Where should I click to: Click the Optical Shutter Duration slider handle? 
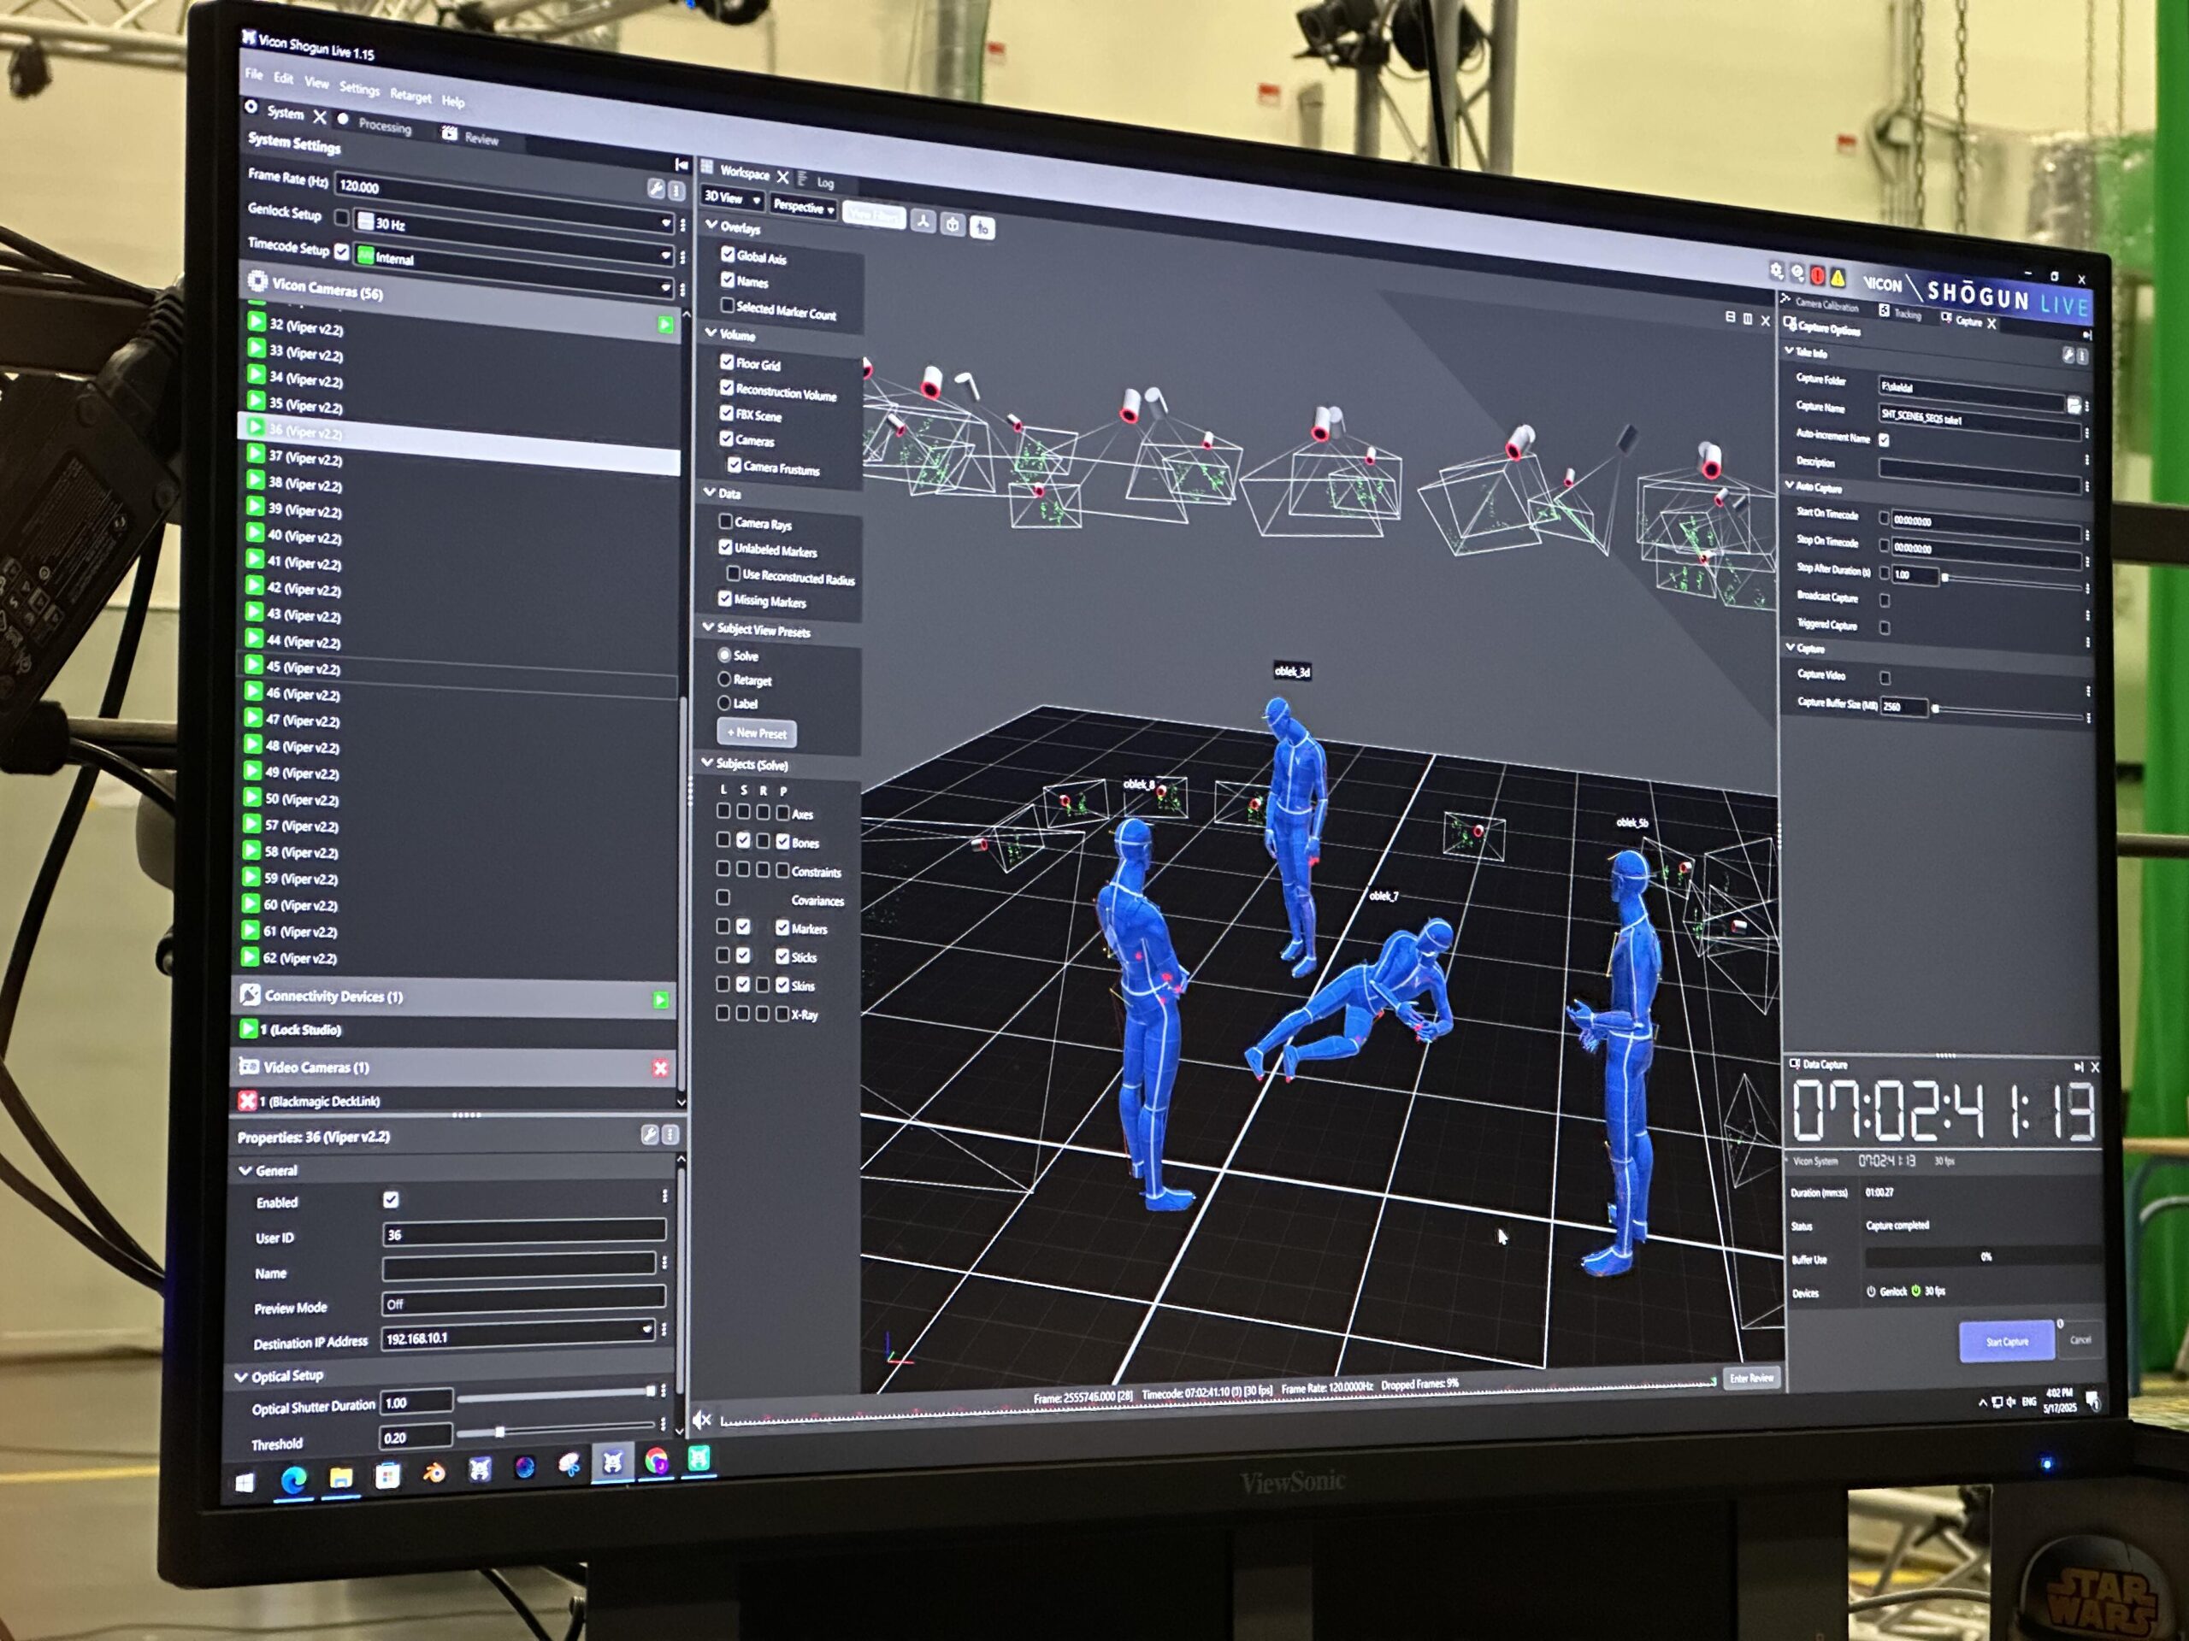click(650, 1391)
